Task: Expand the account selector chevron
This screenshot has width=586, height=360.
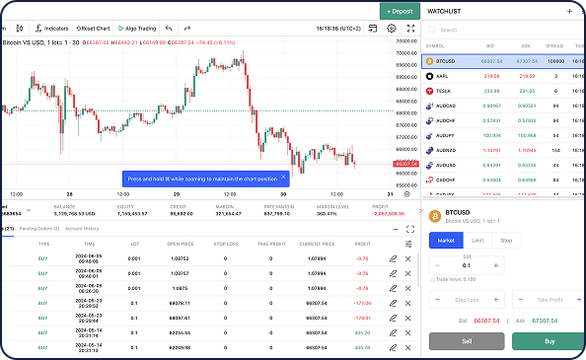Action: pyautogui.click(x=29, y=210)
